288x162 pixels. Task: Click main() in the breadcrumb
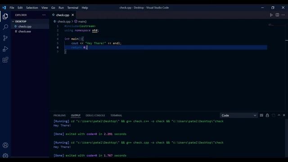click(x=82, y=22)
